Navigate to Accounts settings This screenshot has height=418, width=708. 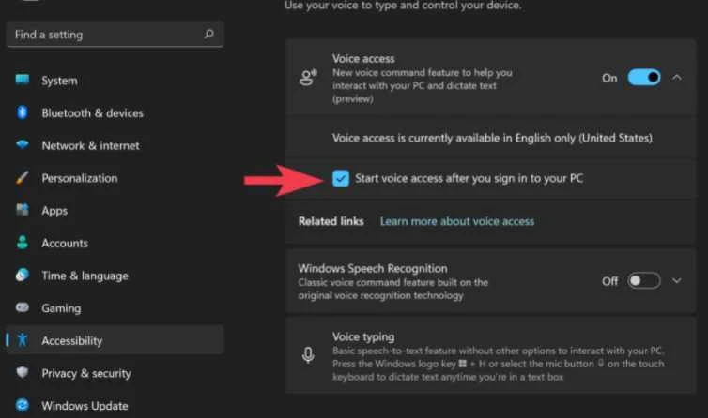pyautogui.click(x=115, y=243)
